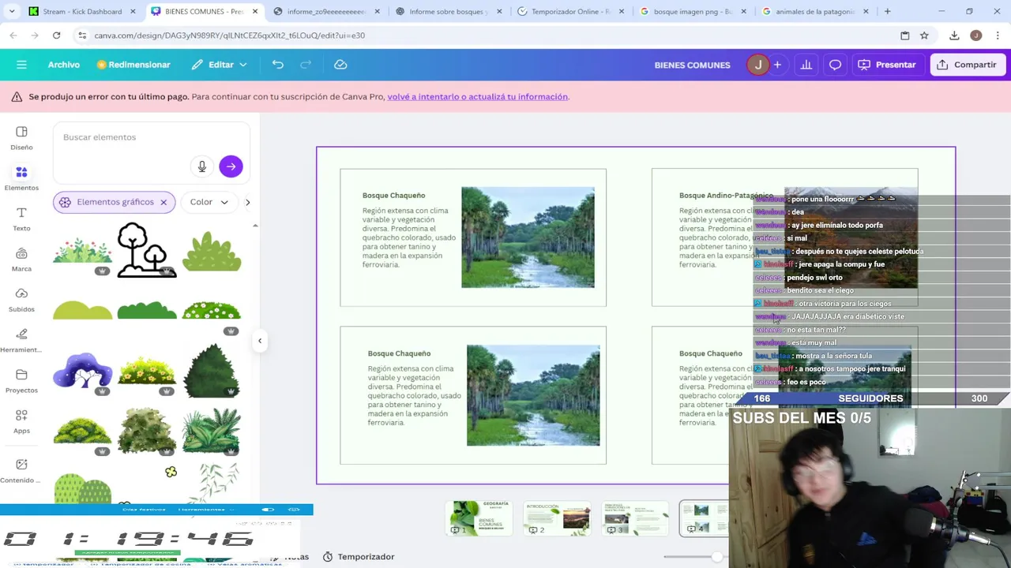Switch to Temporizador Online browser tab
The width and height of the screenshot is (1011, 568).
coord(573,12)
